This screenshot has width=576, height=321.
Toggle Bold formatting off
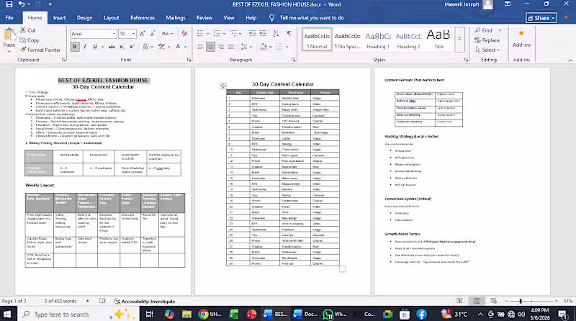[x=75, y=47]
